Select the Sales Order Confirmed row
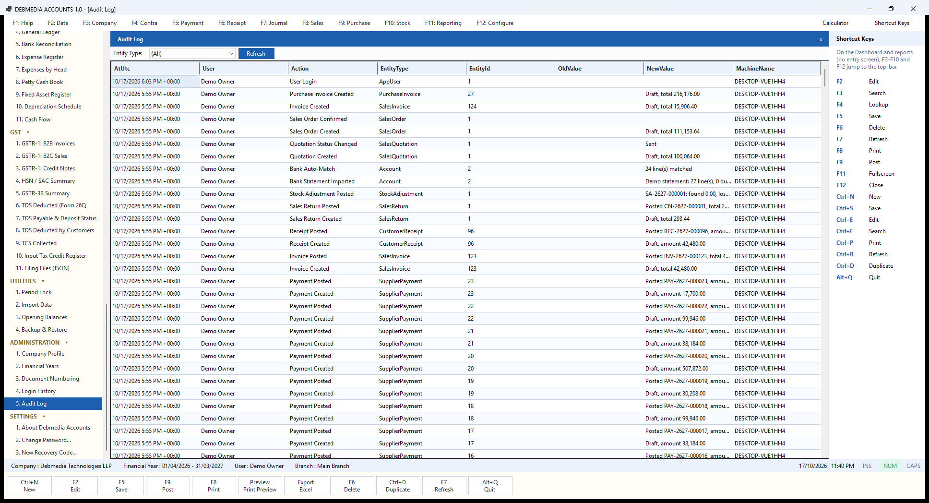The width and height of the screenshot is (929, 503). pyautogui.click(x=465, y=119)
